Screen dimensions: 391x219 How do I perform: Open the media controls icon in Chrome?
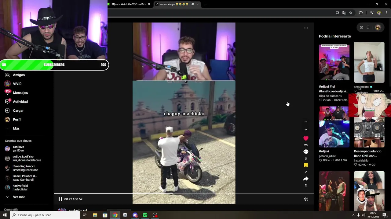point(372,13)
